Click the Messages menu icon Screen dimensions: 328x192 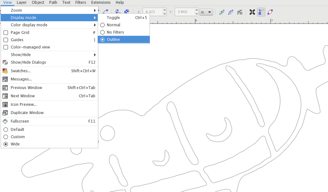(5, 79)
